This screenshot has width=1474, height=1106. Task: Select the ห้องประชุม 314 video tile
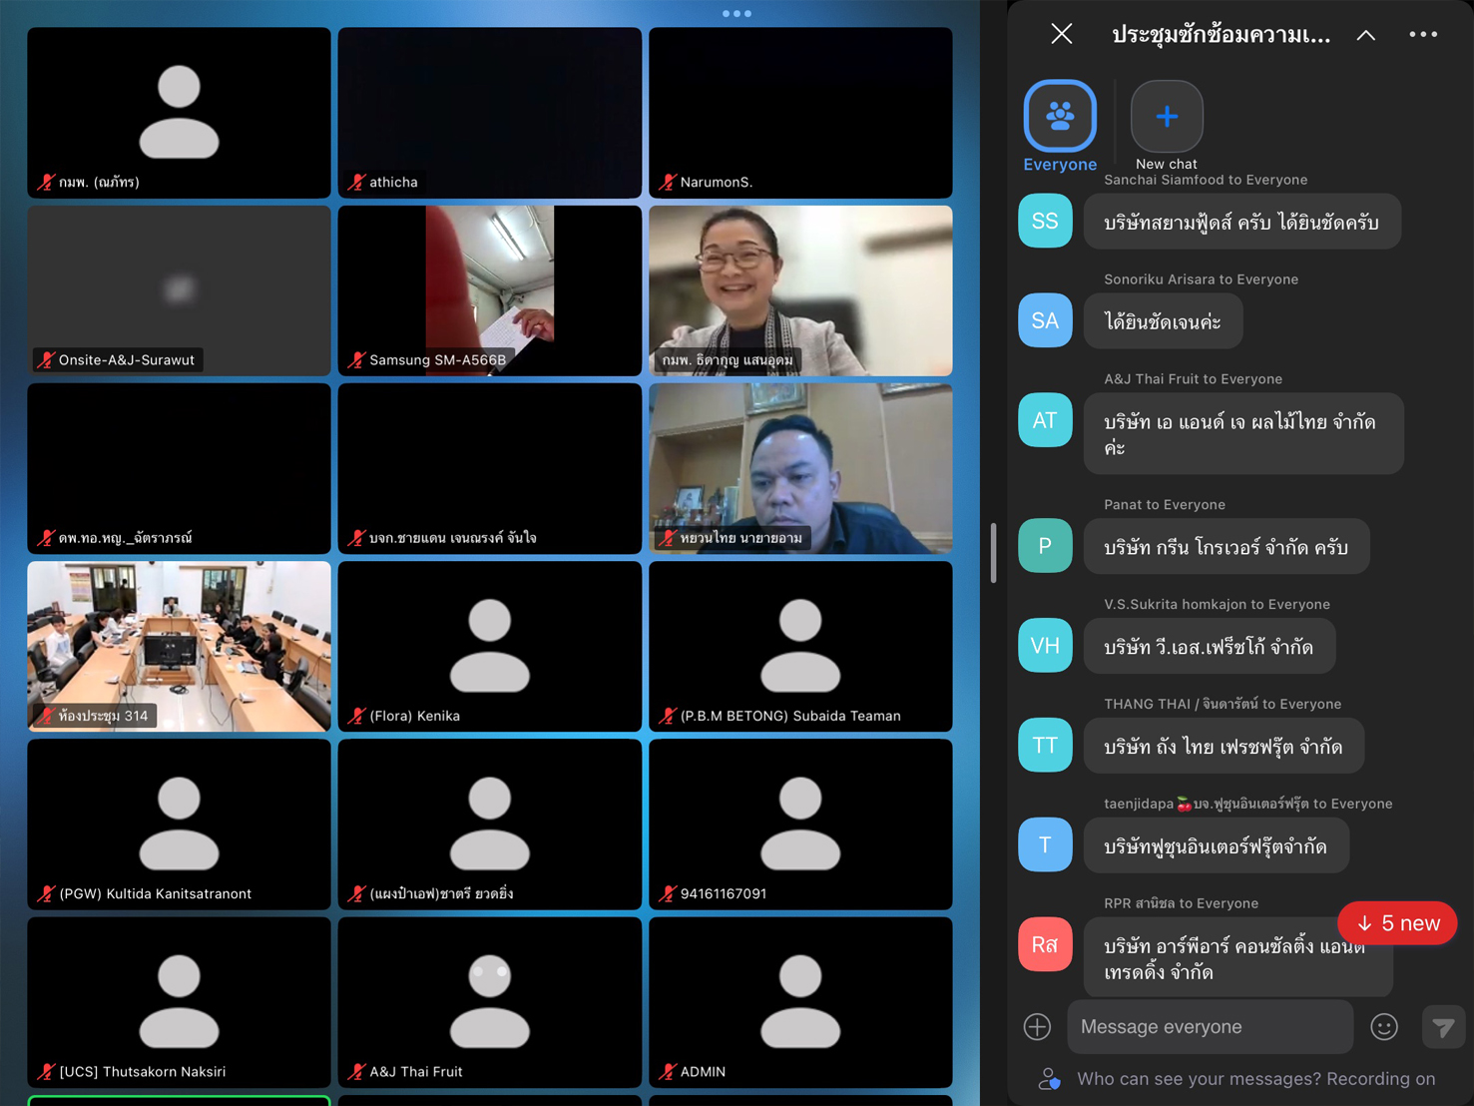pos(180,646)
